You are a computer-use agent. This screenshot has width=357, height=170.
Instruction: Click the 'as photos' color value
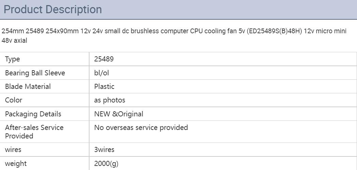110,100
